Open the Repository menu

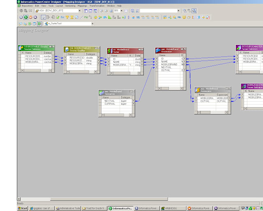28,6
